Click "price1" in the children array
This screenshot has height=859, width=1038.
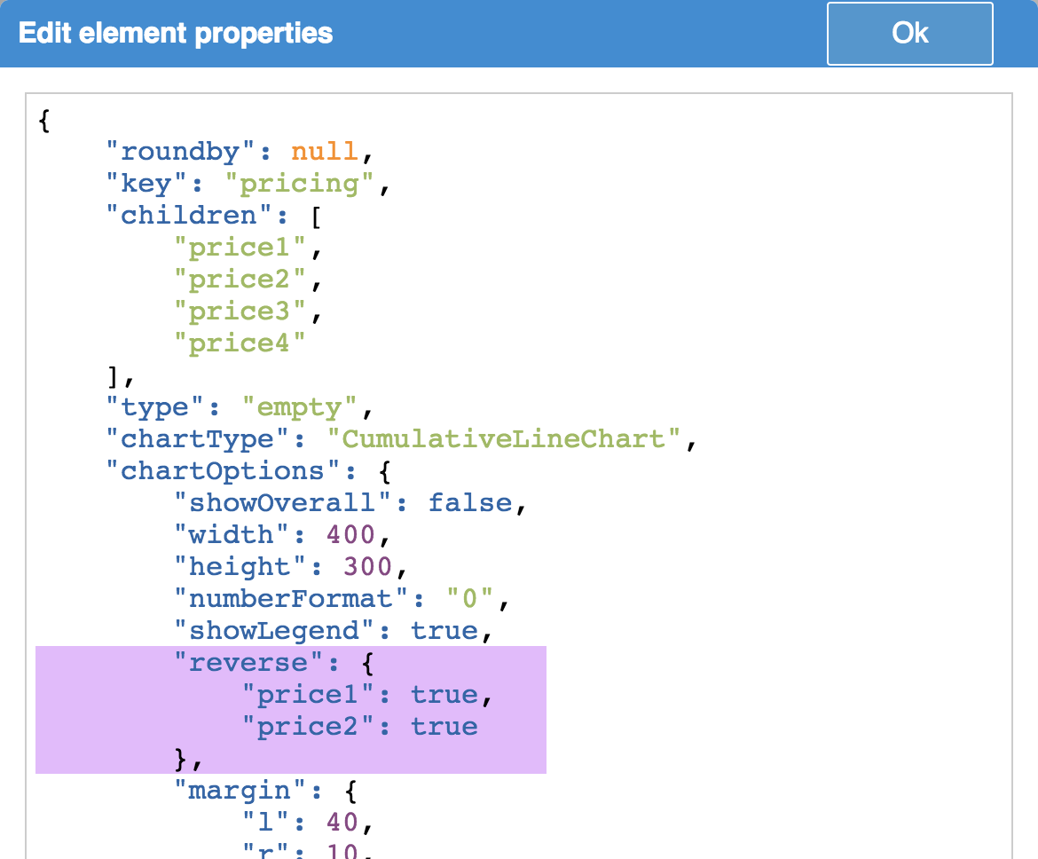pos(240,248)
